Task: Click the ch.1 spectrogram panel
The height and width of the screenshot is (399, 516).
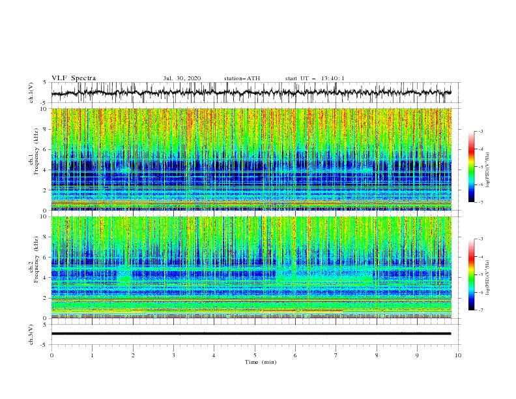Action: coord(251,159)
